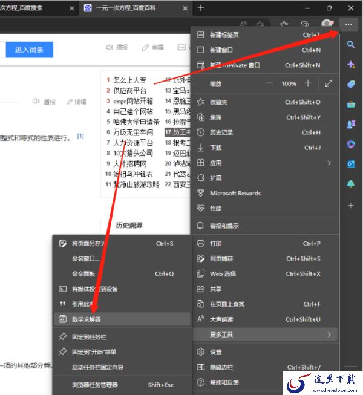Expand the 更多工具 submenu
363x395 pixels.
pos(264,335)
